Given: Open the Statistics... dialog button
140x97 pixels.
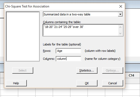Looking at the screenshot, I should coord(87,70).
